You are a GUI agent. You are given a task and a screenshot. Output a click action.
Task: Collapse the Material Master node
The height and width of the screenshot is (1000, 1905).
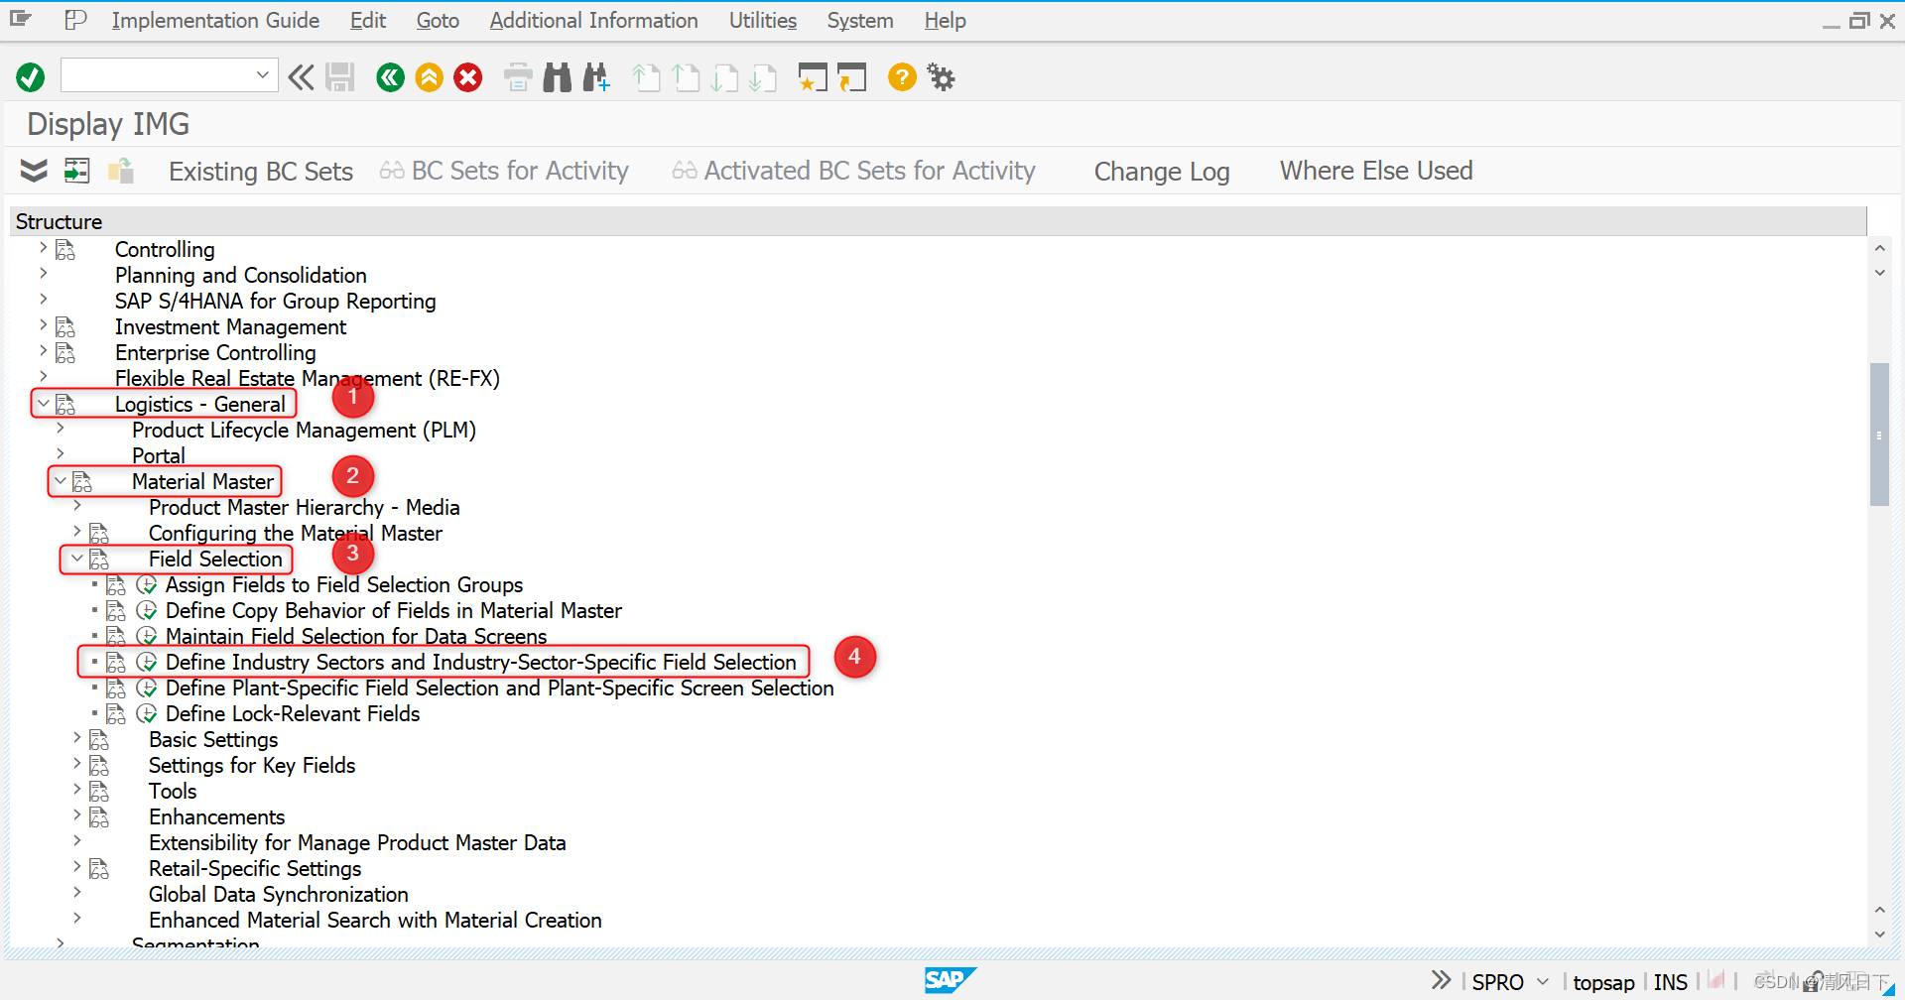(x=61, y=480)
